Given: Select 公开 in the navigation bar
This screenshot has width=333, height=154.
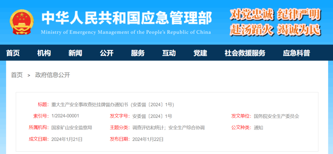Looking at the screenshot, I should 107,53.
